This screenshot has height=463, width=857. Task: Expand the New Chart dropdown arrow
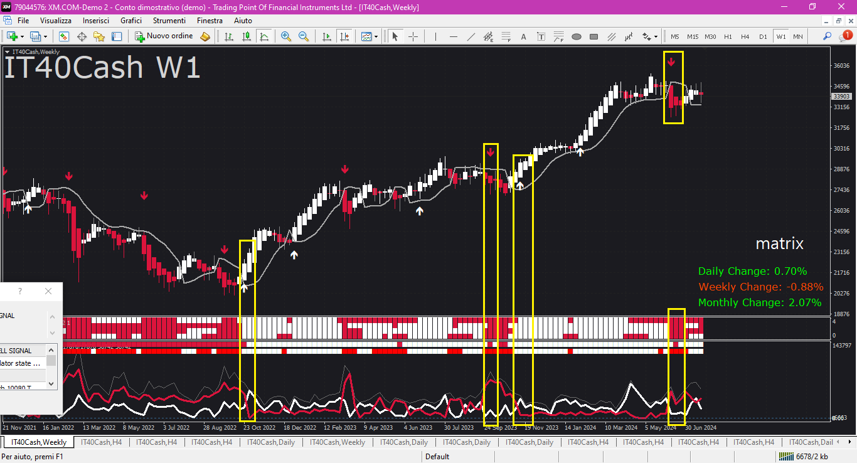(22, 36)
